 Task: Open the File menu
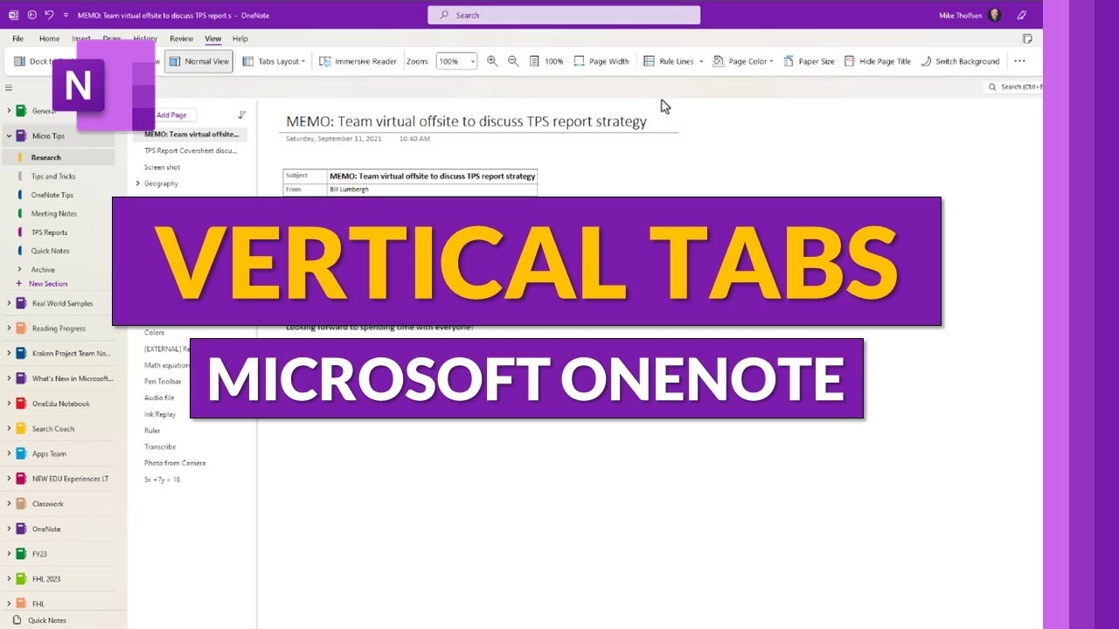[17, 38]
